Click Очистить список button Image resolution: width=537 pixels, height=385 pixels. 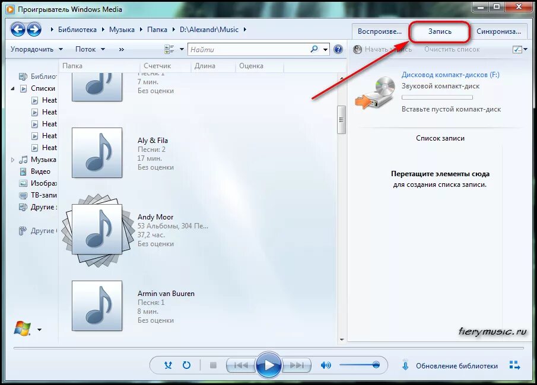tap(452, 49)
